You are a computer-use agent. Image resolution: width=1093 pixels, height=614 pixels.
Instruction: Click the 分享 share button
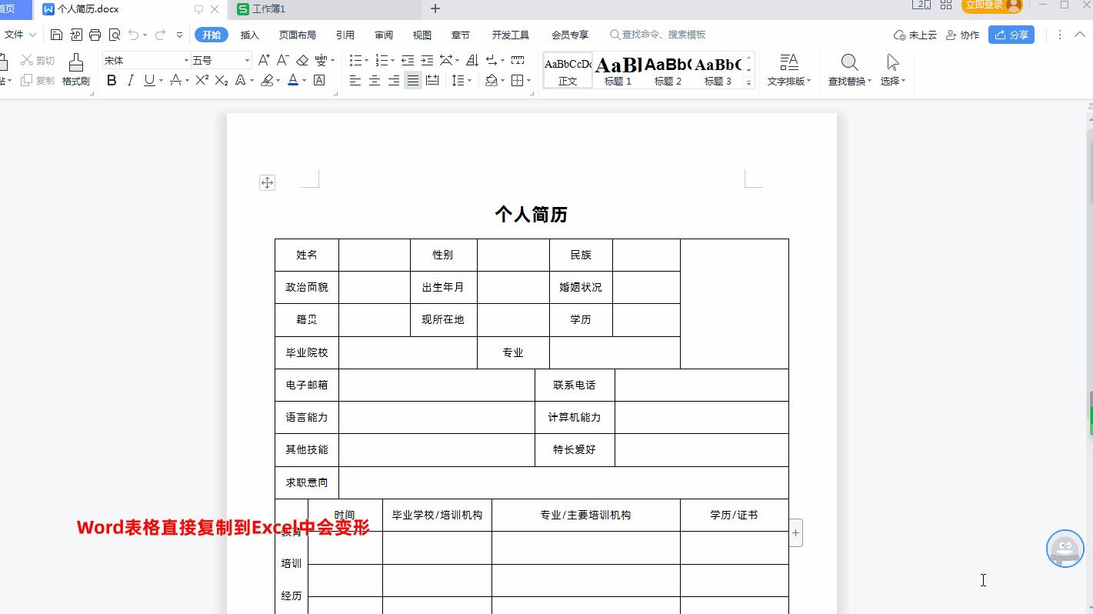pos(1011,34)
